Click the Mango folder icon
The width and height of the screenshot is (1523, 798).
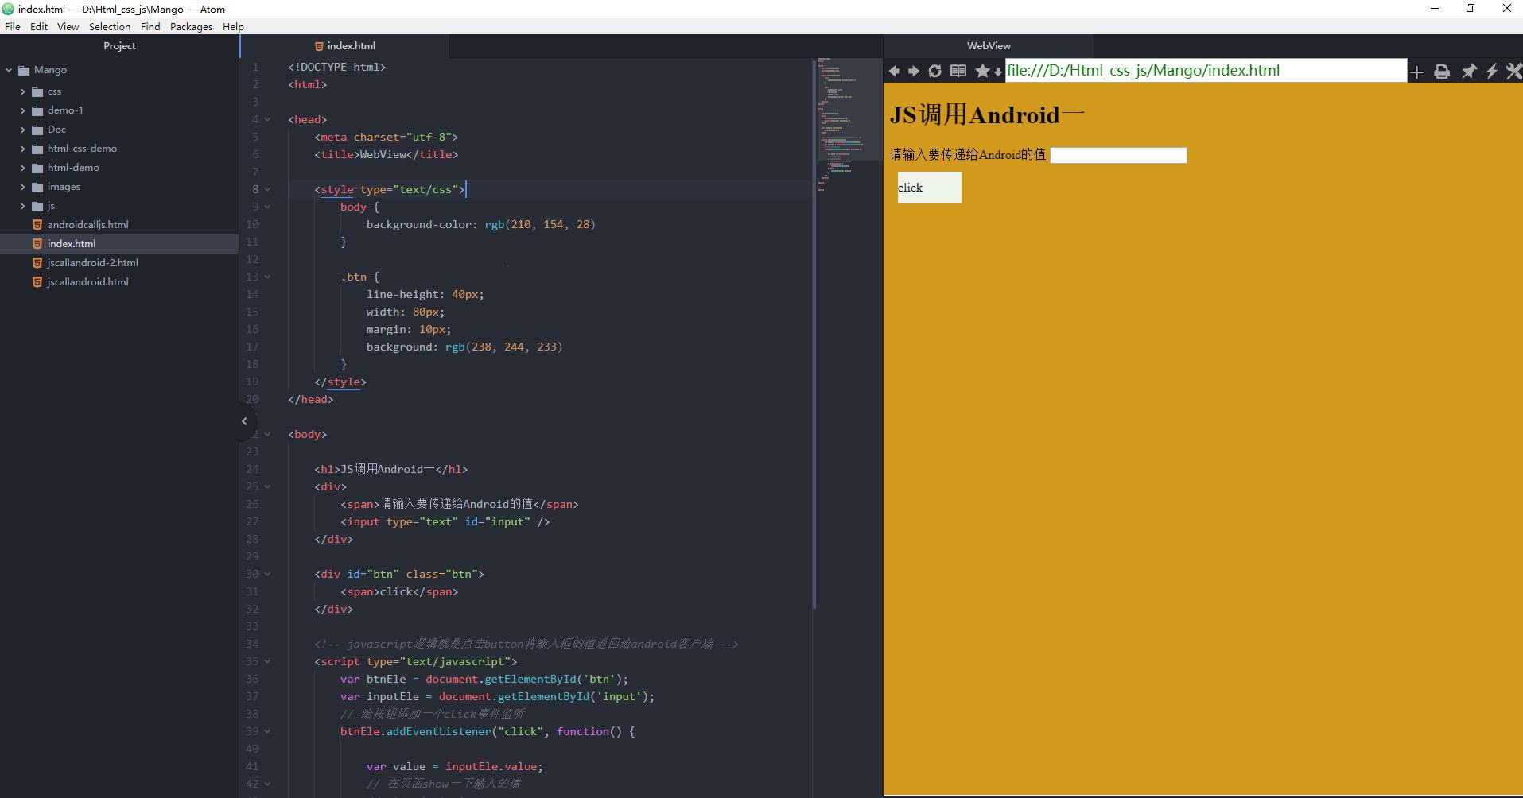pos(24,70)
